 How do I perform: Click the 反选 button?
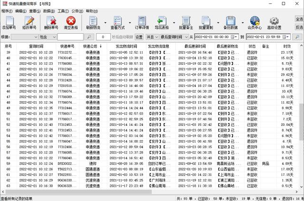pyautogui.click(x=299, y=27)
